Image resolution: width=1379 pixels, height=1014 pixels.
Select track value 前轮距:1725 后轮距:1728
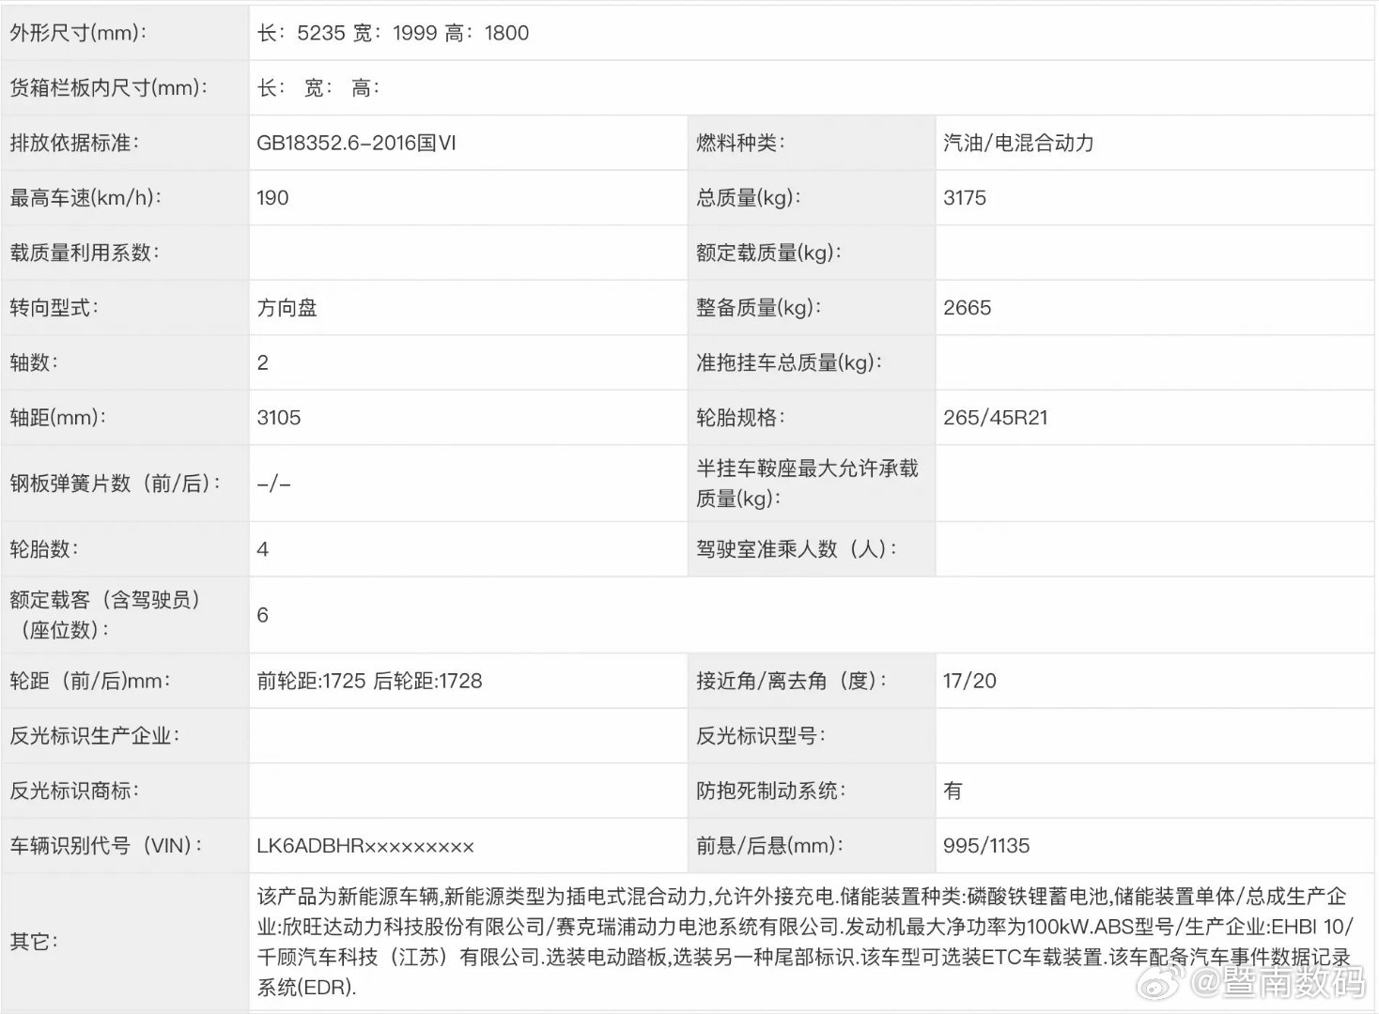[x=369, y=681]
